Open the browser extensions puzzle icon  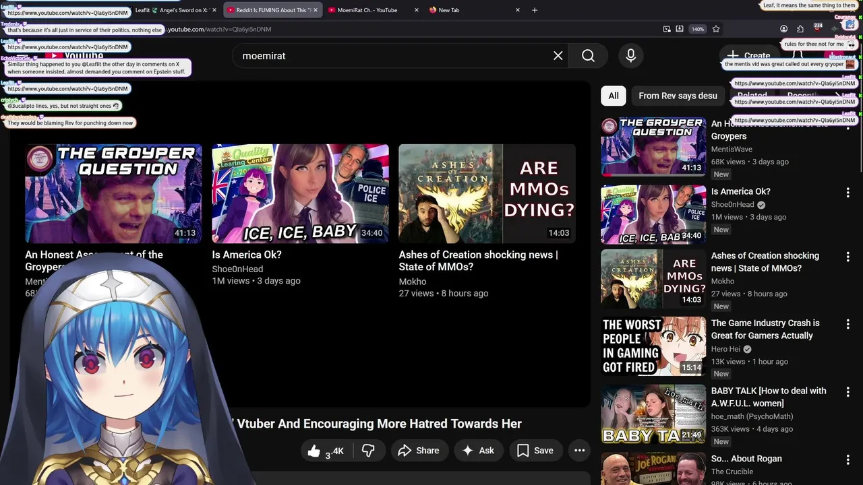(800, 29)
